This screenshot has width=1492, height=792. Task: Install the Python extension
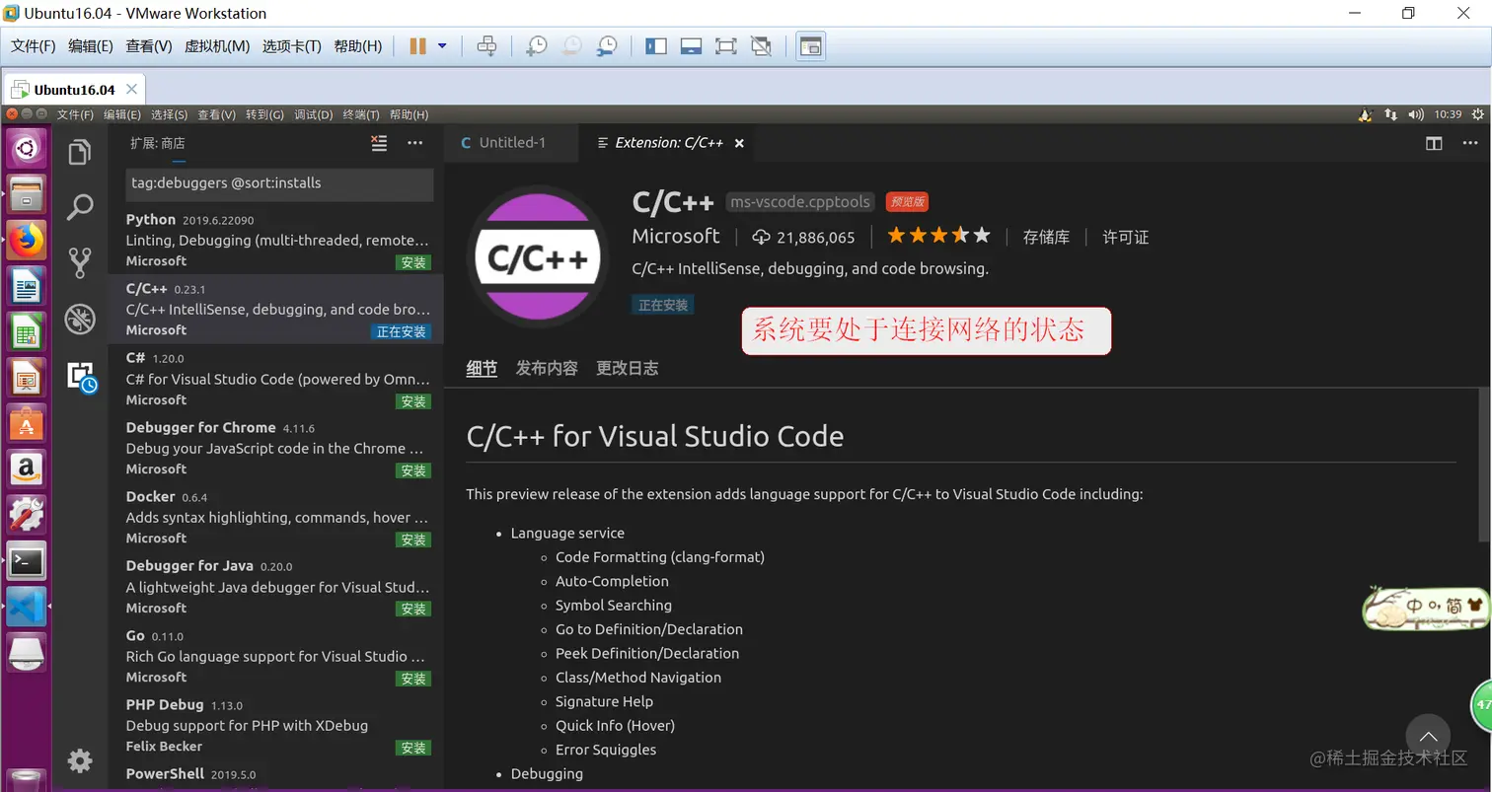[412, 262]
